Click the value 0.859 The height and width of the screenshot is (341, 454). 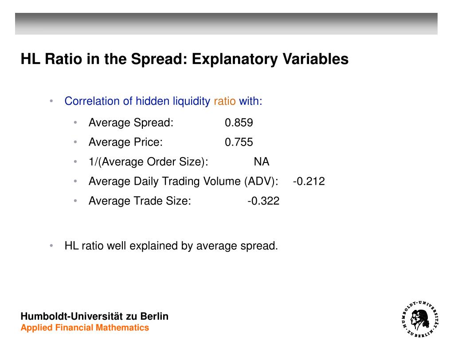point(239,123)
